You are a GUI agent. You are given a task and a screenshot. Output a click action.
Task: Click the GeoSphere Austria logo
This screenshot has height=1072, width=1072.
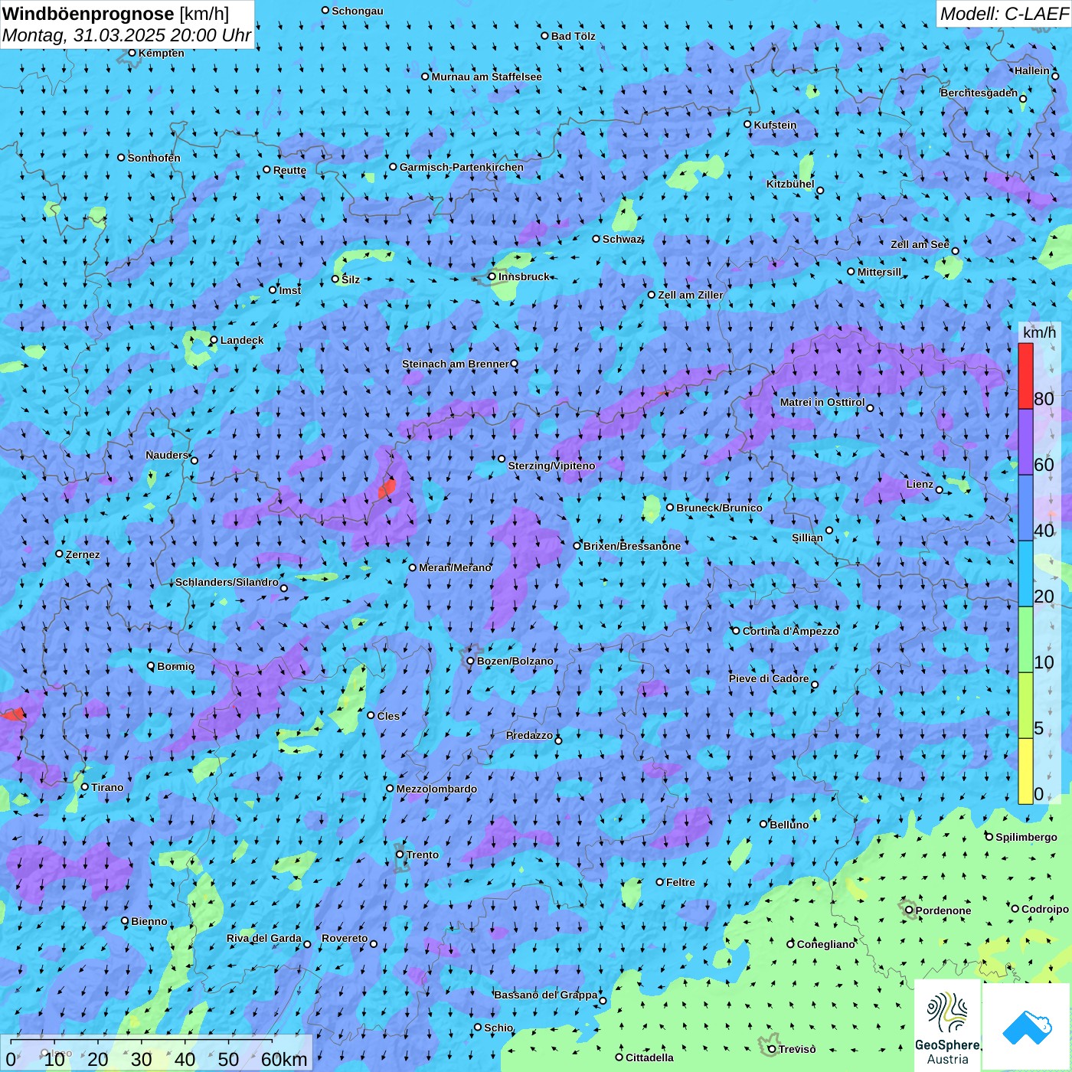pyautogui.click(x=947, y=1026)
